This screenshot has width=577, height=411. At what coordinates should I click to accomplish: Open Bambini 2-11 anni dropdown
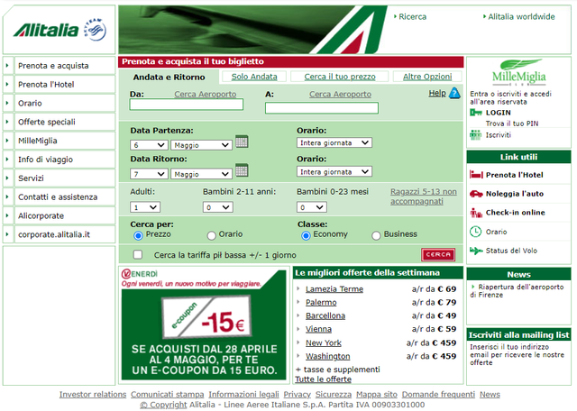click(x=217, y=207)
